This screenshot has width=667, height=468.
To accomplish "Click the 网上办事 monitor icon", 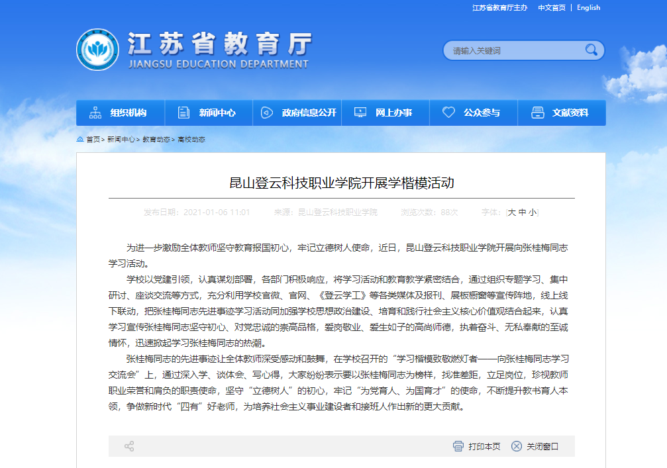I will pos(360,113).
